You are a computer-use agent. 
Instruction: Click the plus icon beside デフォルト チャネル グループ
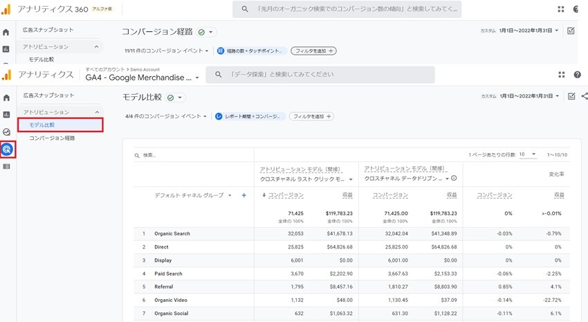click(x=244, y=195)
